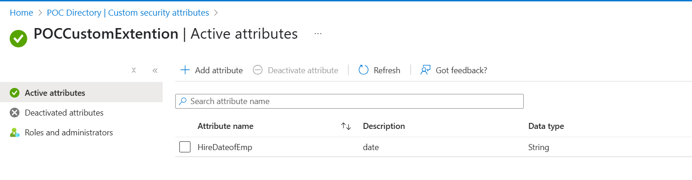Click the circular Refresh arrow icon
Screen dimensions: 692x180
pos(363,70)
